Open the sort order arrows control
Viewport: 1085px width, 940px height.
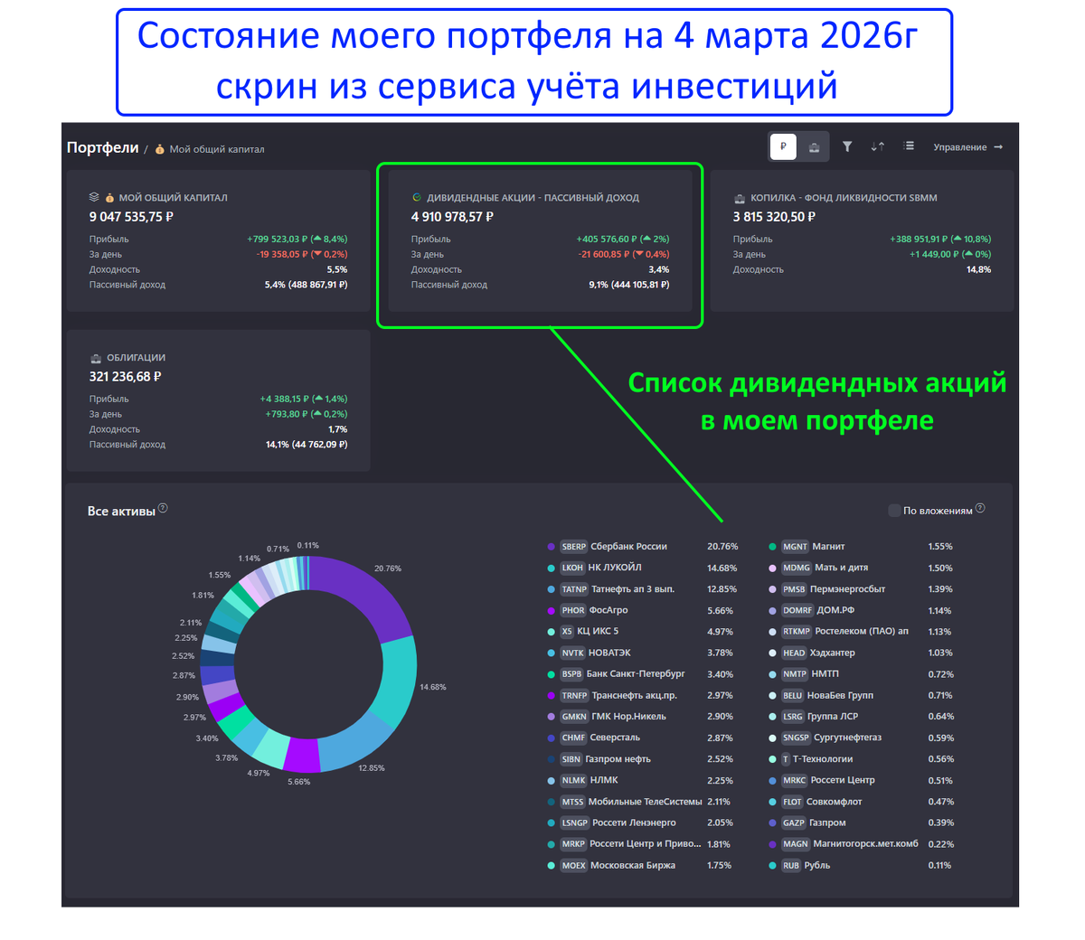click(878, 146)
